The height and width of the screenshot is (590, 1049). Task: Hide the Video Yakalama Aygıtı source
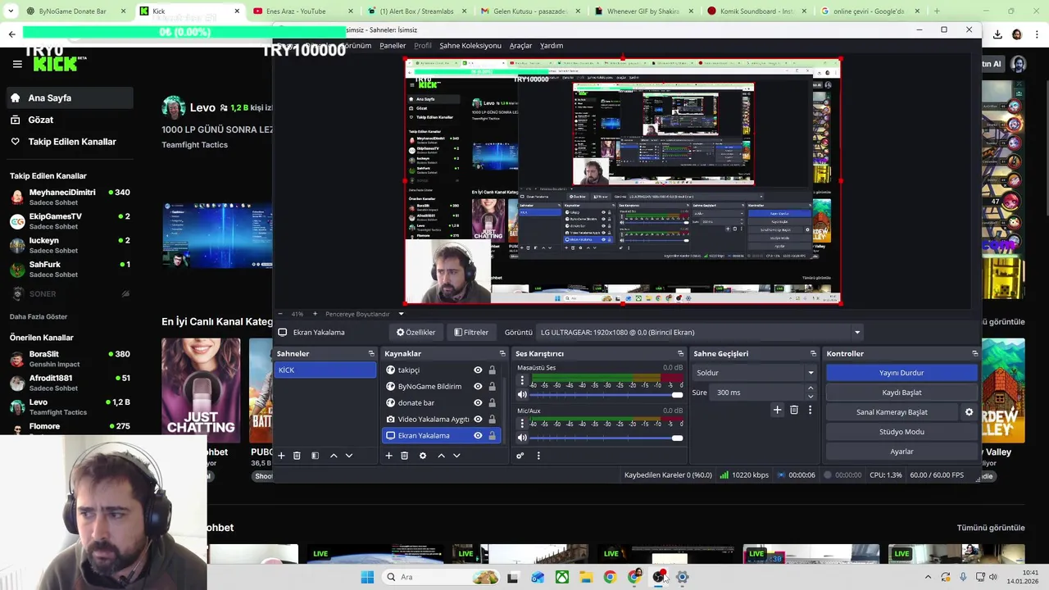478,420
